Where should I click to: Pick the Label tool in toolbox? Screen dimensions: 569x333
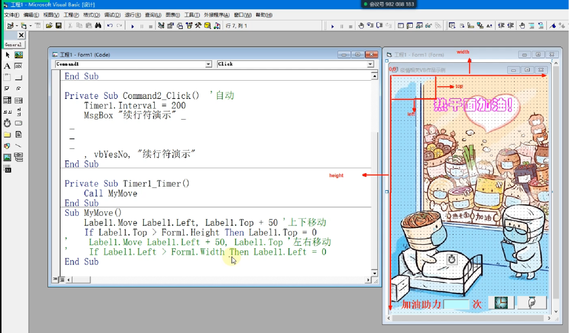pyautogui.click(x=7, y=66)
